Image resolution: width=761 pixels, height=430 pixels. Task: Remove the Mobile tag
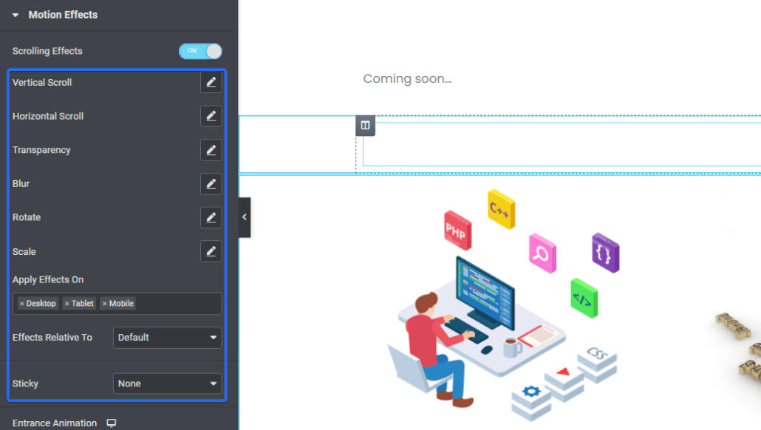pos(104,304)
